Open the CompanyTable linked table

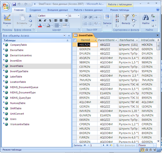tap(18, 45)
